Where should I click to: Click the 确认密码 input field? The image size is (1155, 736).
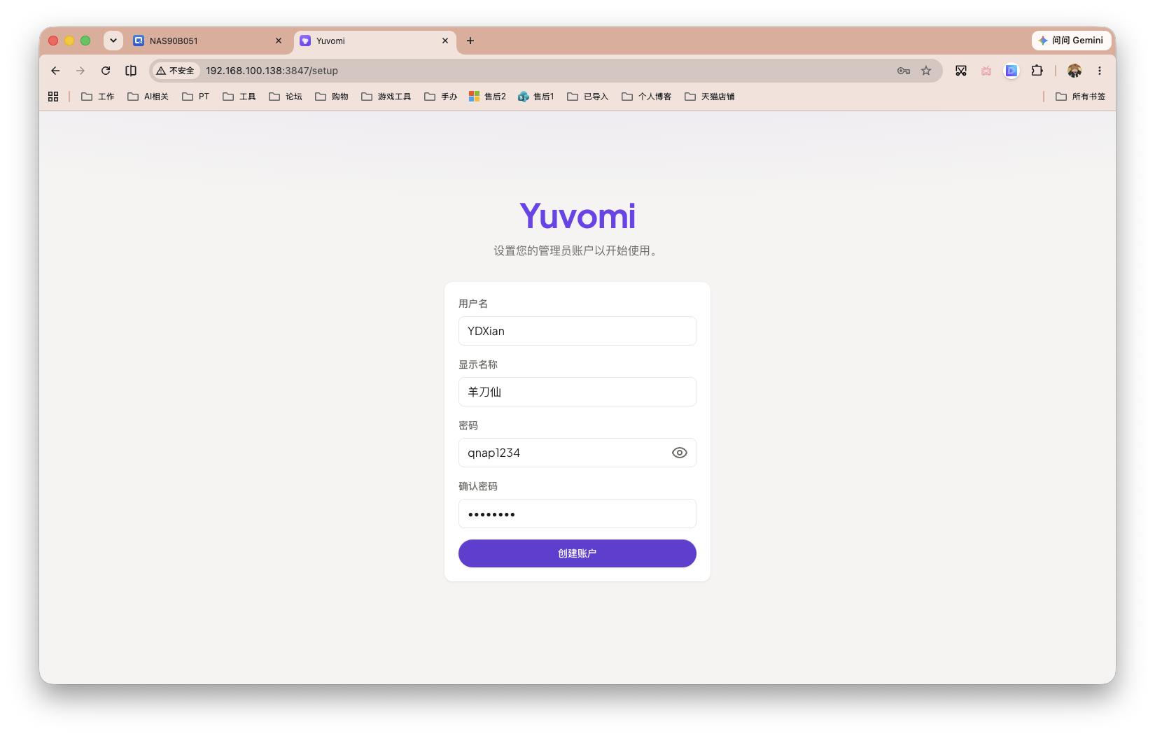(577, 514)
